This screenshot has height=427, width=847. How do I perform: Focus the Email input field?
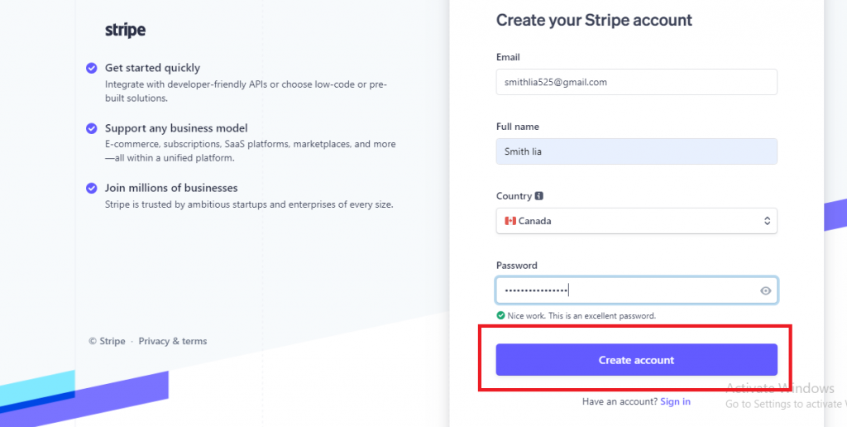coord(636,82)
